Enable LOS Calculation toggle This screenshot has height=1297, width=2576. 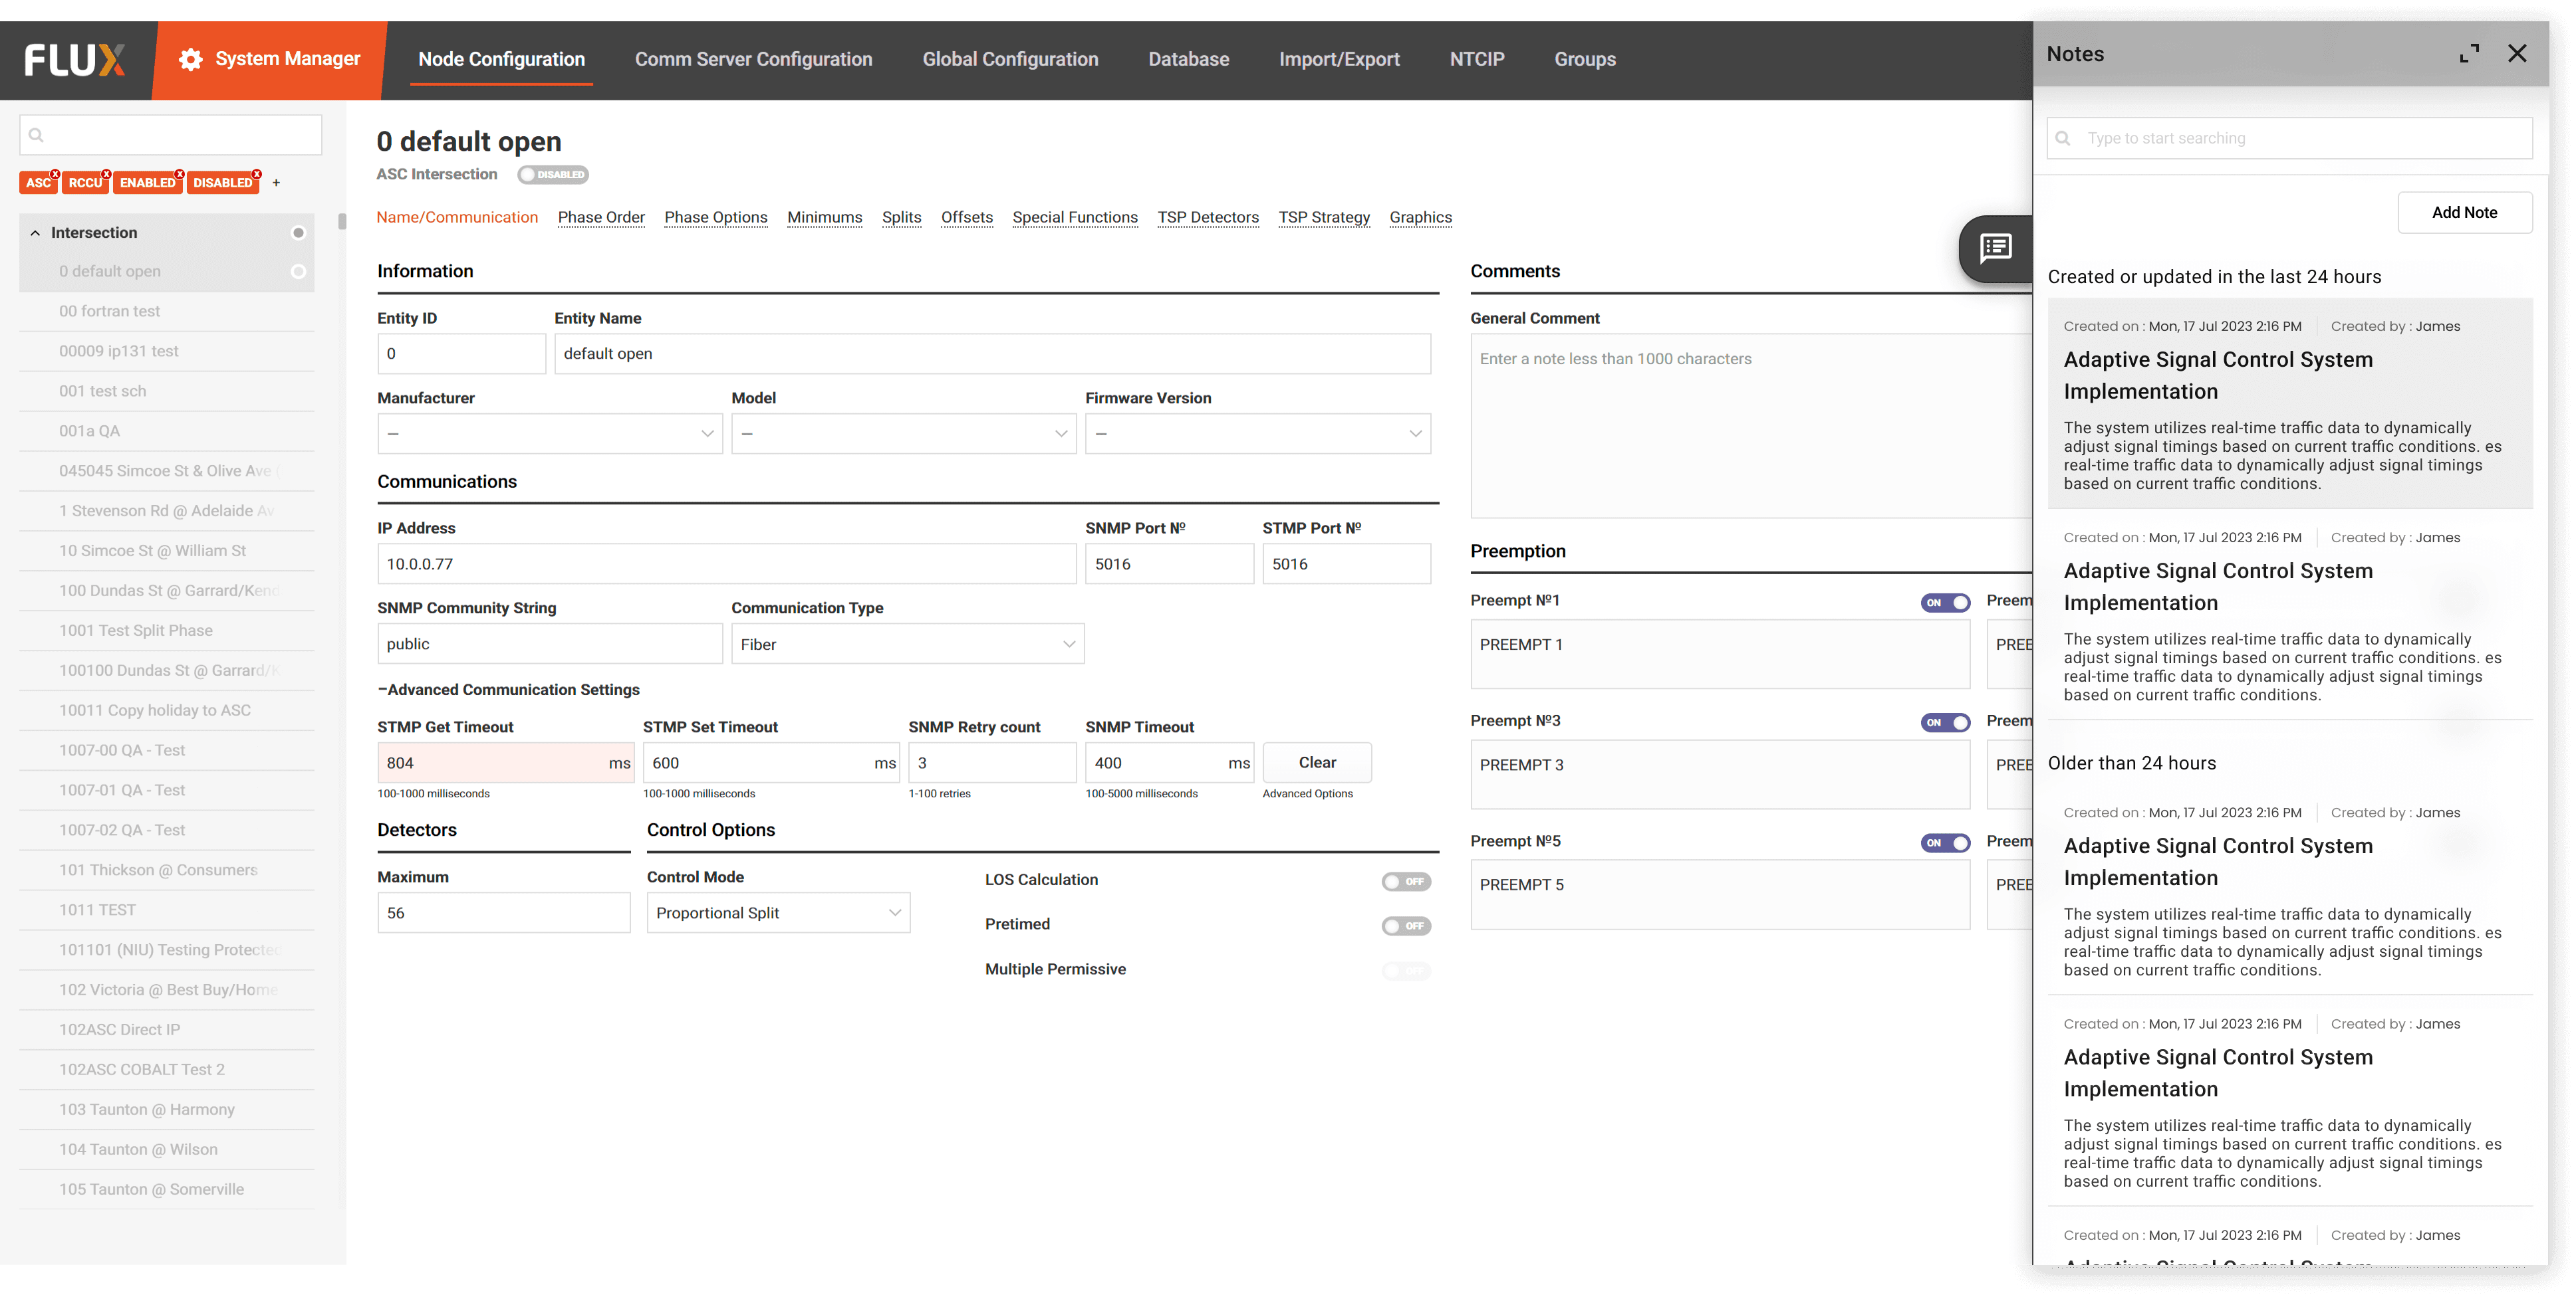pos(1406,881)
